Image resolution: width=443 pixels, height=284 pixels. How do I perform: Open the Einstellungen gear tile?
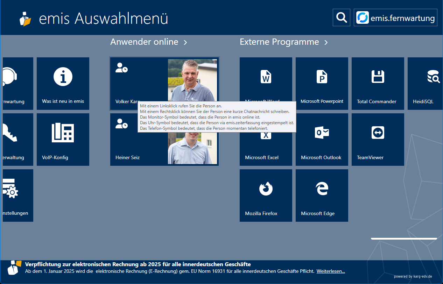pos(18,196)
